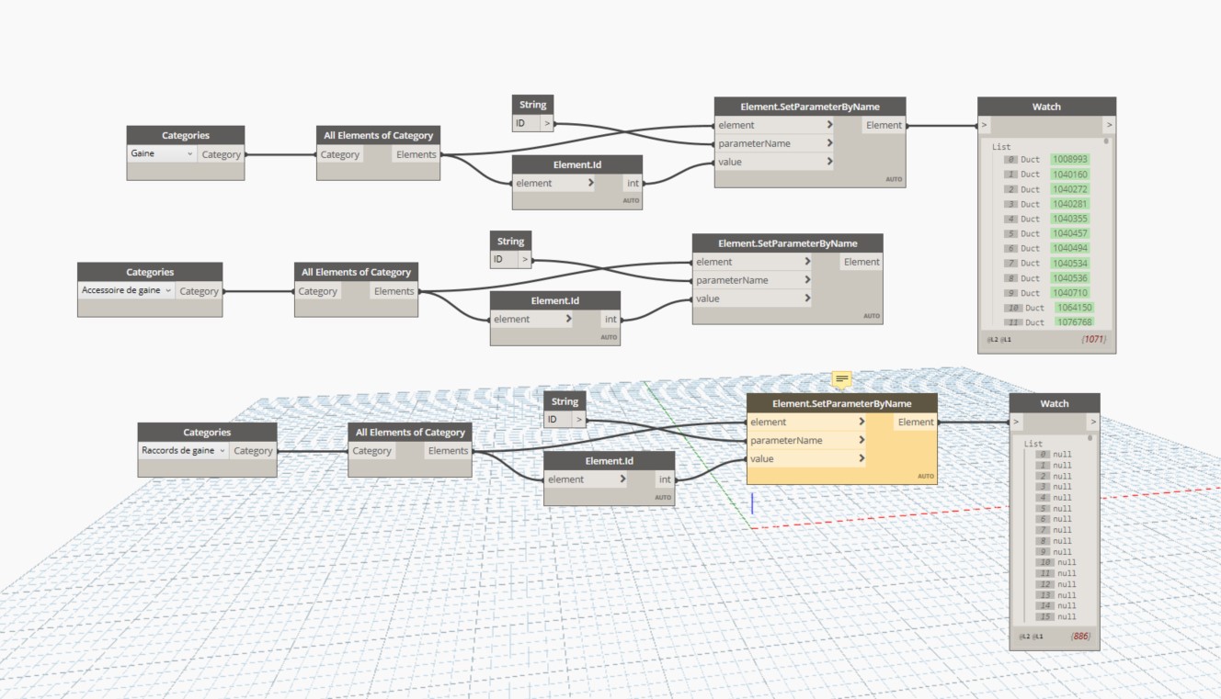Click the null item at index 0 in Watch
Viewport: 1221px width, 699px height.
pos(1062,455)
